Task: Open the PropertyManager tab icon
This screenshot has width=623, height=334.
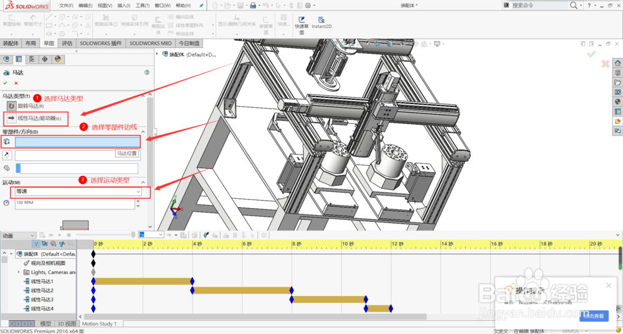Action: pyautogui.click(x=19, y=59)
